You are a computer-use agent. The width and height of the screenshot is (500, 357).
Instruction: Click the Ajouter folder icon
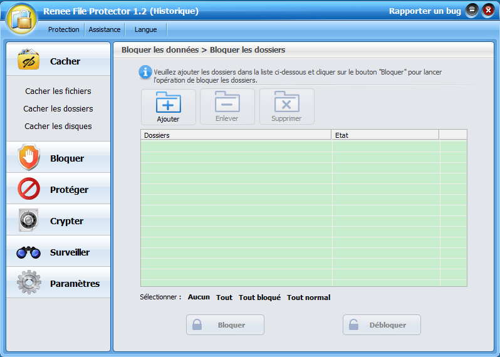point(168,102)
